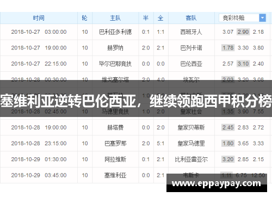Click the 2018-10-27 03:00:00 match time
The height and width of the screenshot is (197, 272).
pyautogui.click(x=39, y=32)
